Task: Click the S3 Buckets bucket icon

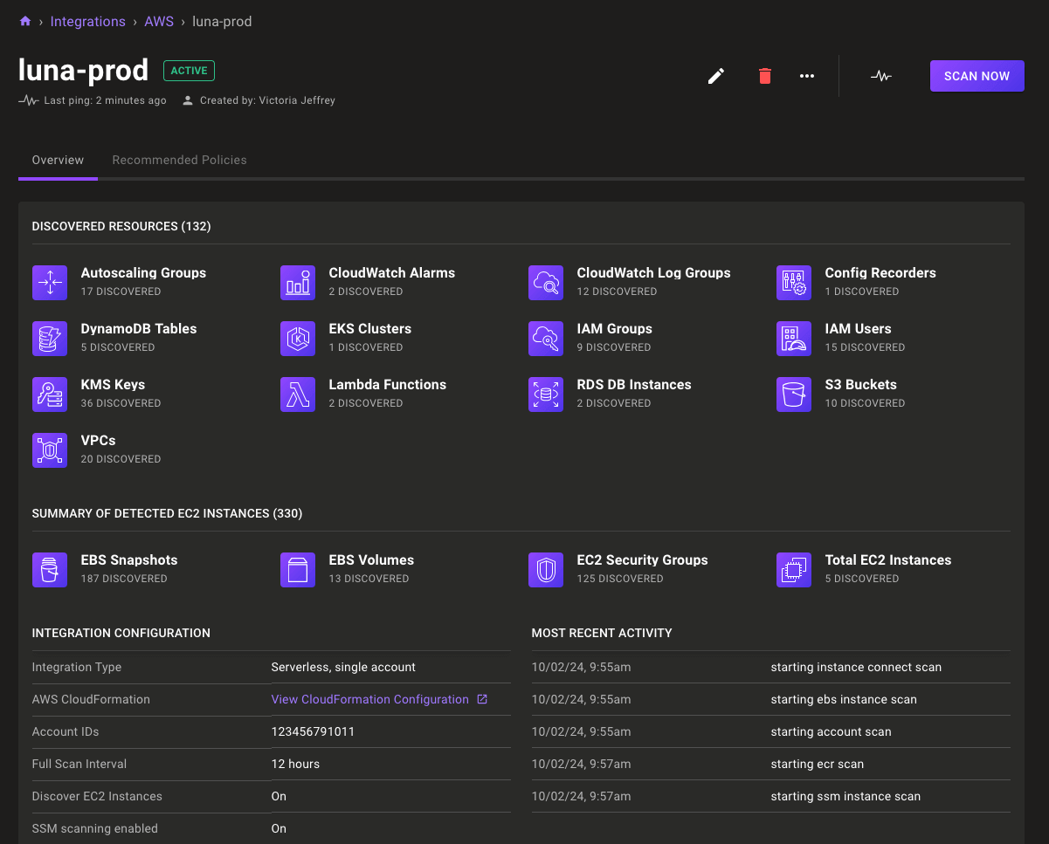Action: coord(794,394)
